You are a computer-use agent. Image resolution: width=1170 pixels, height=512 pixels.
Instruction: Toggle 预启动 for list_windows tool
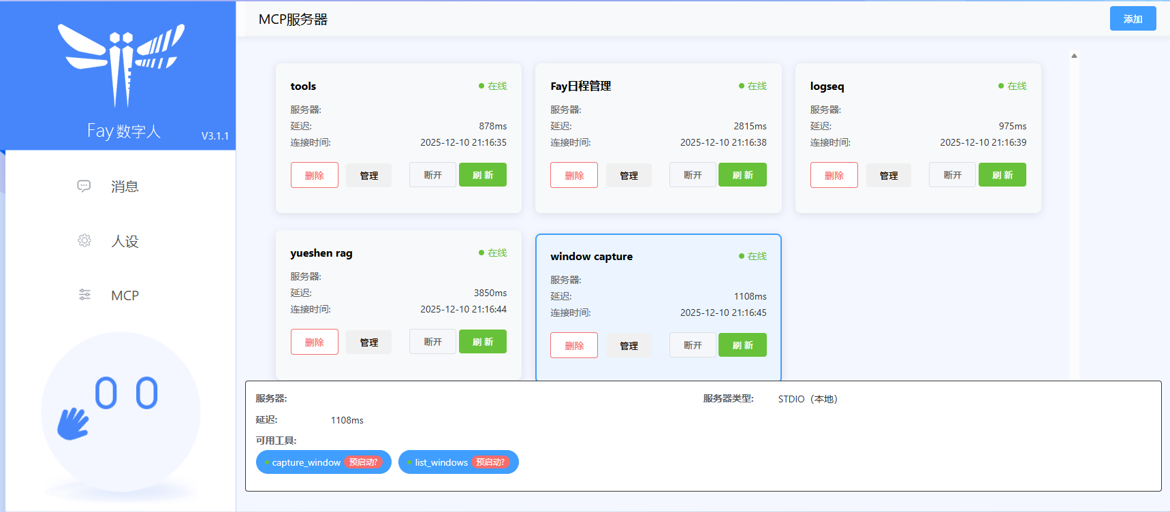(490, 462)
